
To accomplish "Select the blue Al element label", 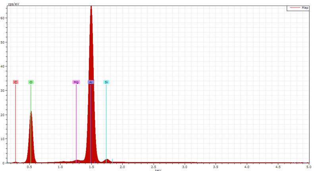I will point(91,82).
